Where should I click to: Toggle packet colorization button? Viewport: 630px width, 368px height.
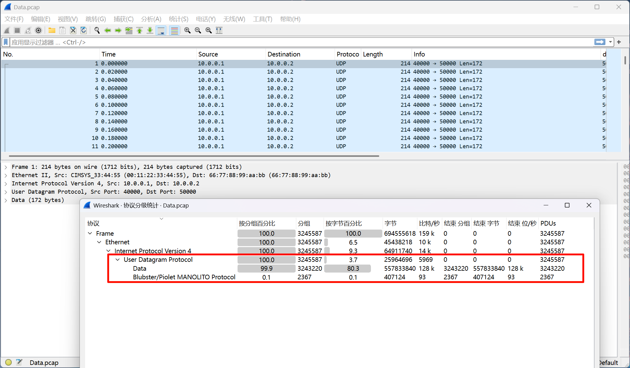coord(174,30)
